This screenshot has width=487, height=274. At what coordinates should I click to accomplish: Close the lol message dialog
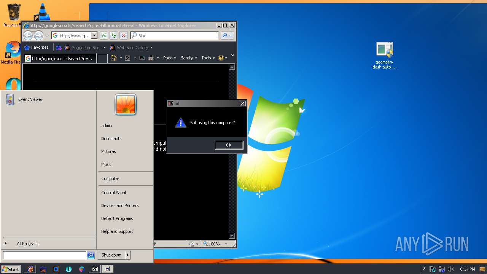(x=243, y=104)
